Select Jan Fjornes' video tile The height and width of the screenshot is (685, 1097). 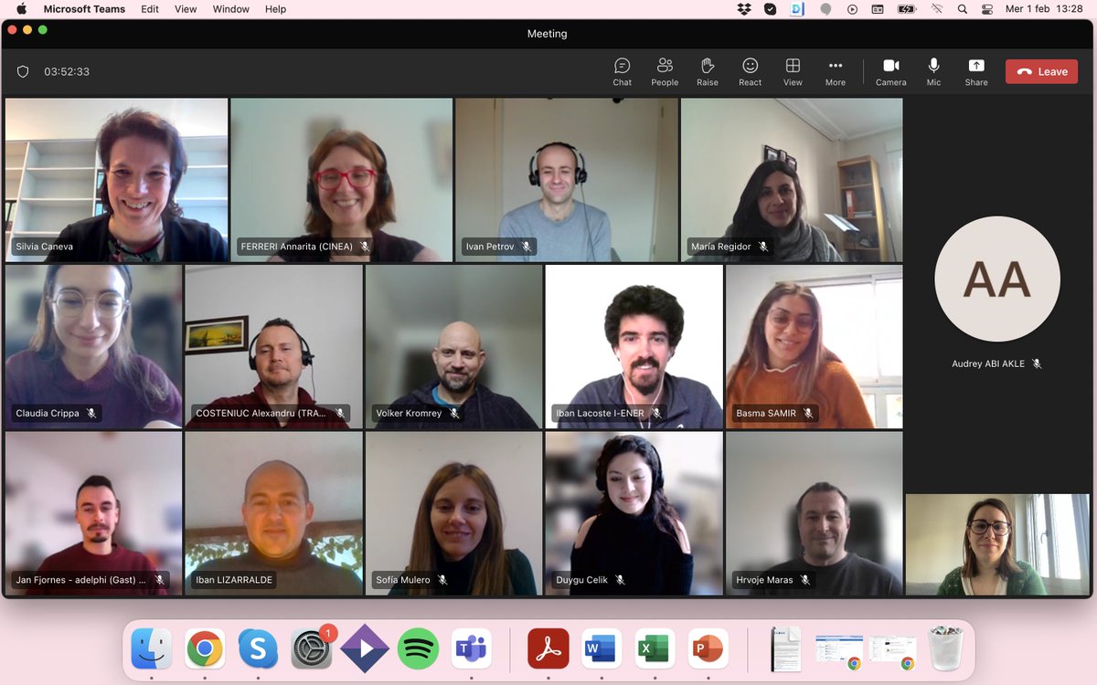pos(93,513)
